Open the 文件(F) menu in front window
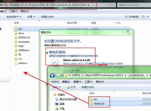 tap(55, 82)
